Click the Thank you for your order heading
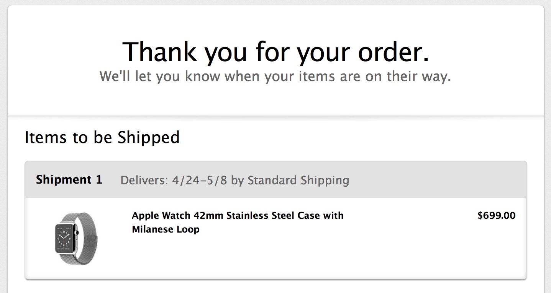This screenshot has height=293, width=551. coord(275,51)
